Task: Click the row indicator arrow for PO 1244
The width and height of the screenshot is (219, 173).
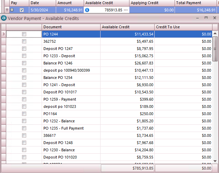Action: pyautogui.click(x=3, y=34)
